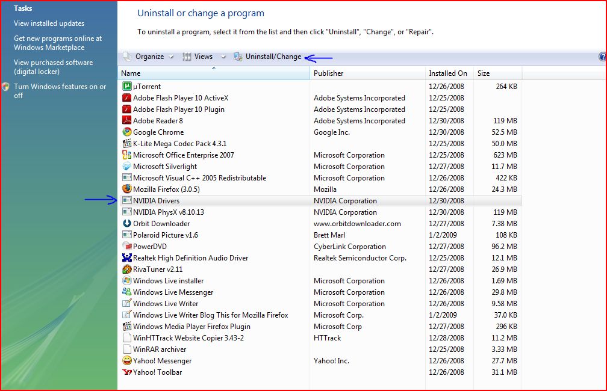The height and width of the screenshot is (391, 607).
Task: Open View installed updates link
Action: (49, 23)
